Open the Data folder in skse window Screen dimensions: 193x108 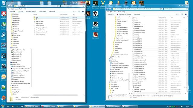pos(37,17)
